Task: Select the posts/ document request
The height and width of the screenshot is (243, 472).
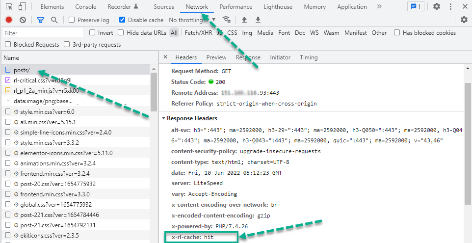Action: [x=76, y=70]
